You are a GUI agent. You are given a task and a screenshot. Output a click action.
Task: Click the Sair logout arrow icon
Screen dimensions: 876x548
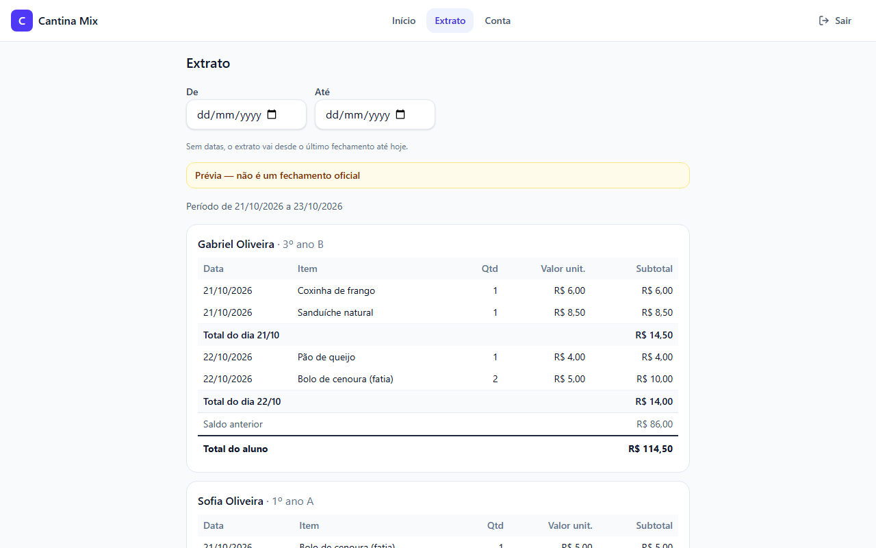click(824, 21)
